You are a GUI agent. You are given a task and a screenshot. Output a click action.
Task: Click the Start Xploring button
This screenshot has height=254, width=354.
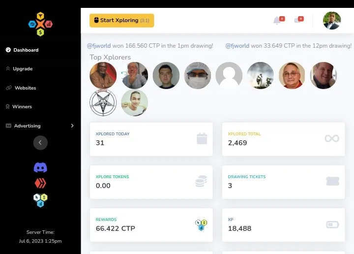122,21
